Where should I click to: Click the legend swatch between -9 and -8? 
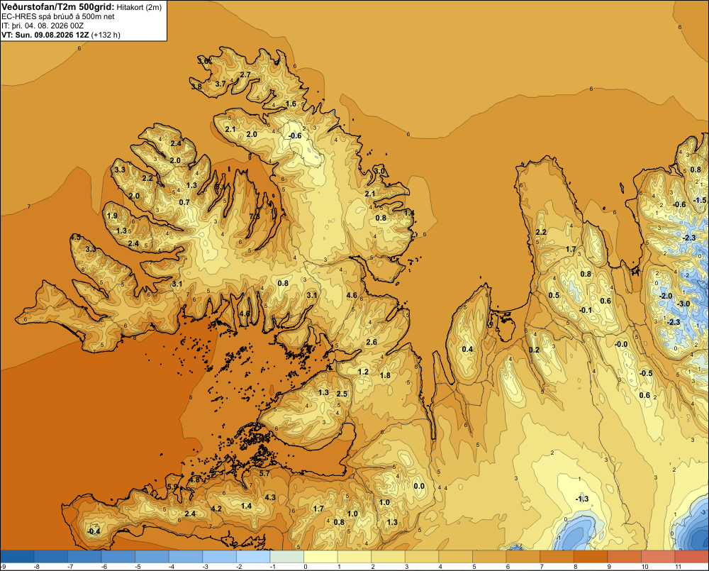click(17, 556)
